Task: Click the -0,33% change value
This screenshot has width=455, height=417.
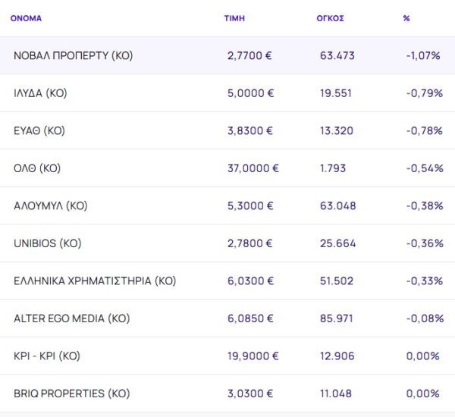Action: (x=423, y=281)
